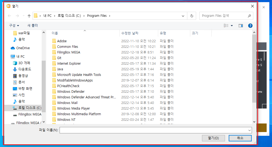Change the view layout icon
The image size is (272, 147).
226,26
